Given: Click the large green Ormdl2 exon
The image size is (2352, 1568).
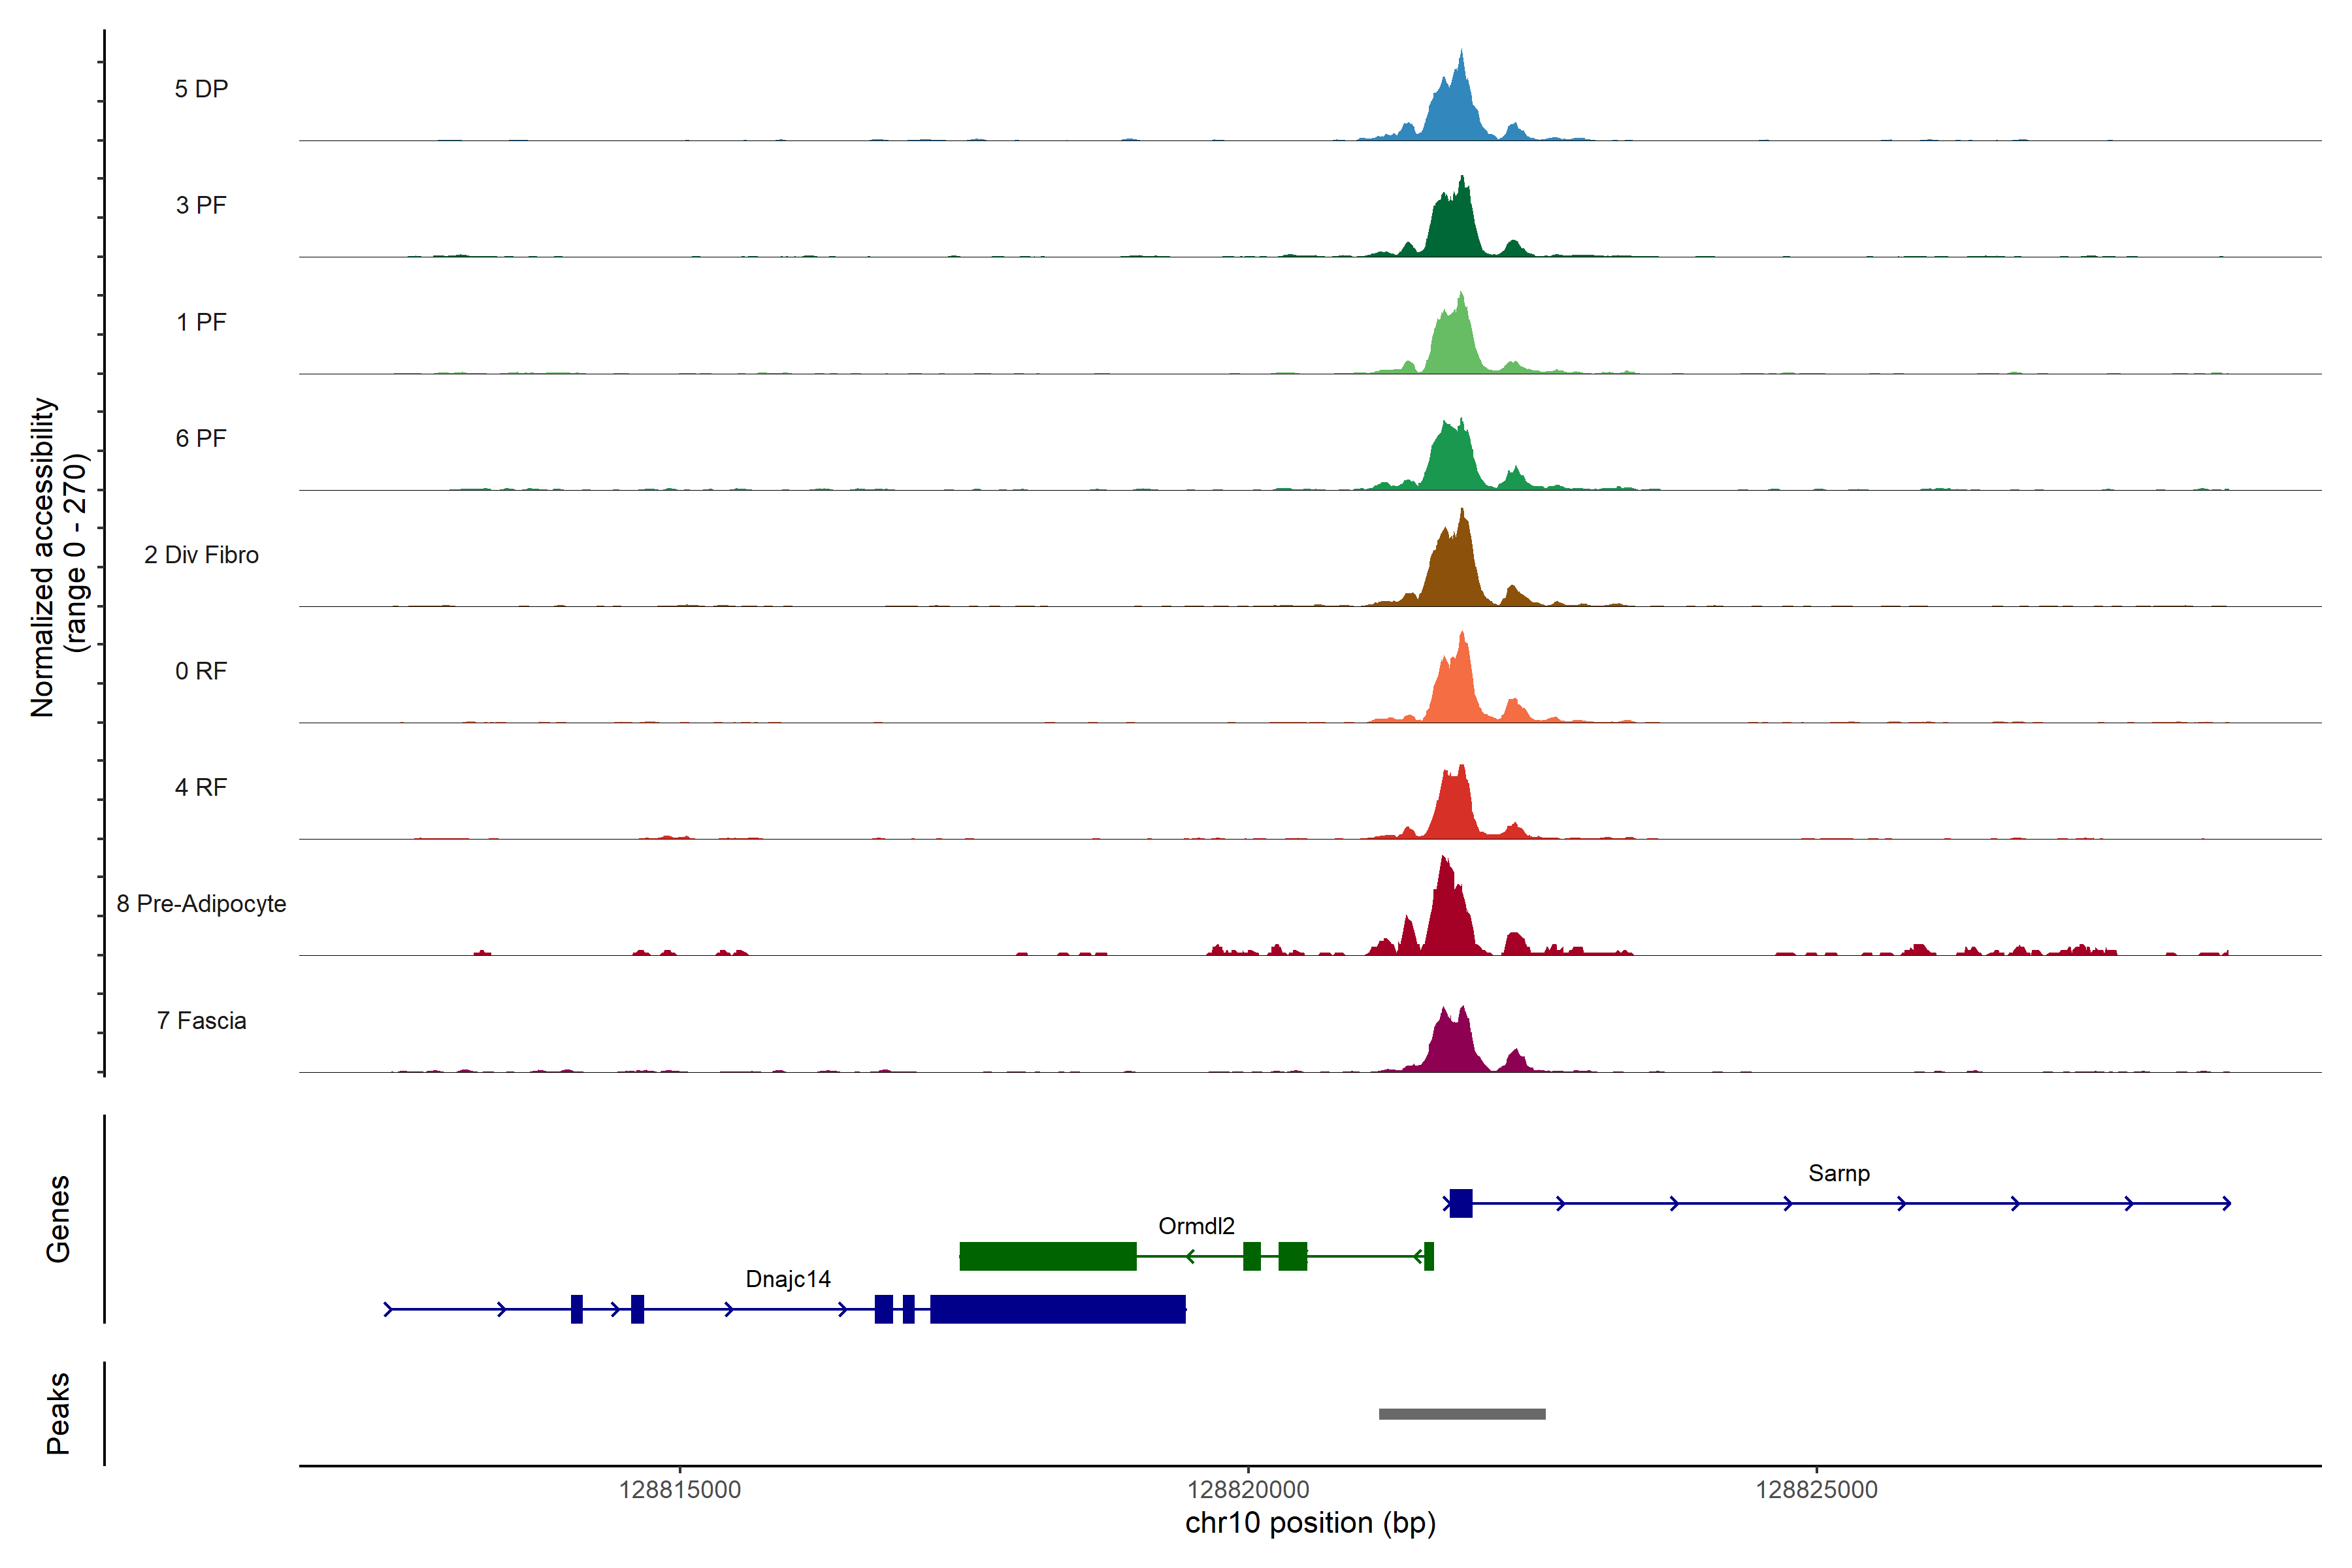Looking at the screenshot, I should (x=1047, y=1256).
